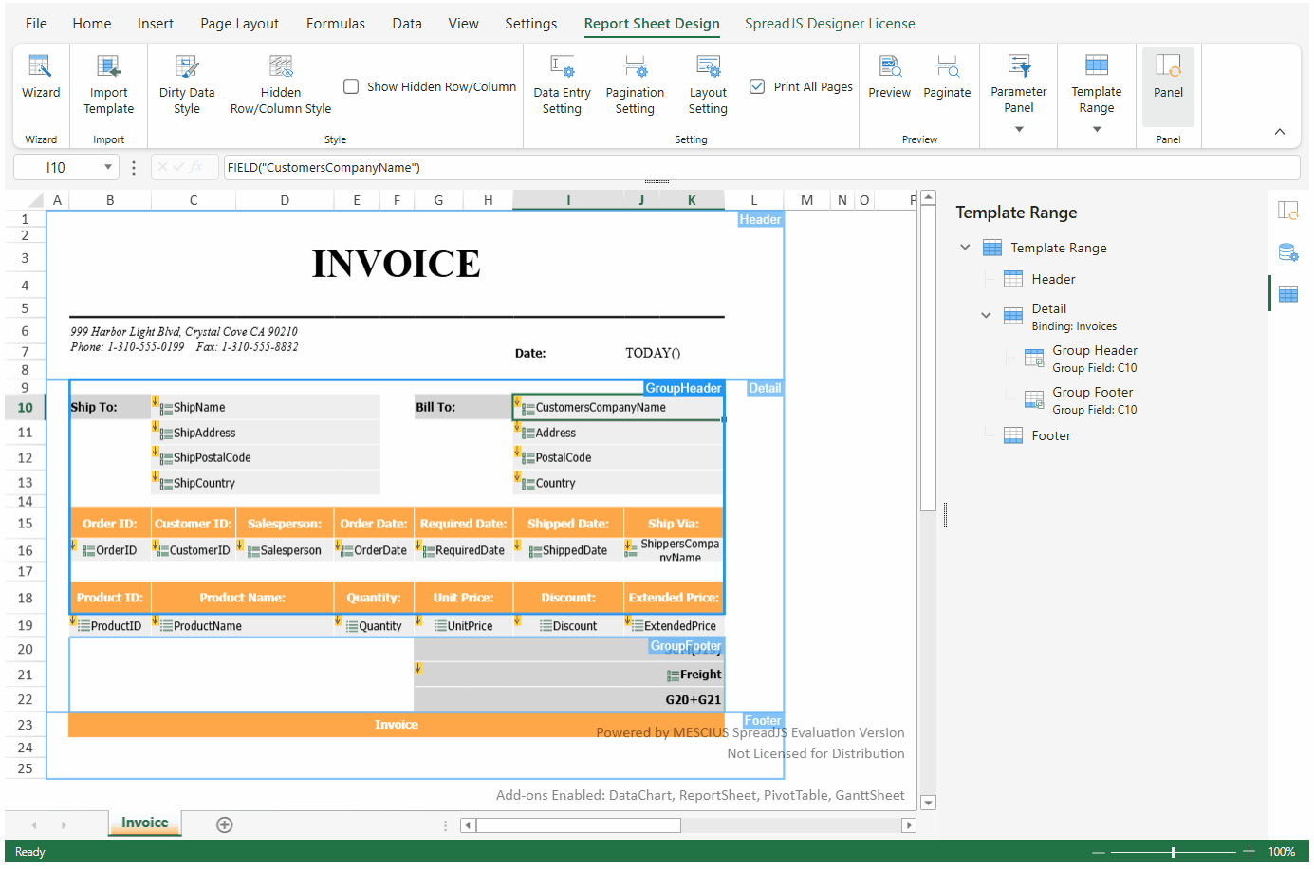Uncheck Print All Pages checkbox
This screenshot has width=1314, height=869.
[757, 86]
